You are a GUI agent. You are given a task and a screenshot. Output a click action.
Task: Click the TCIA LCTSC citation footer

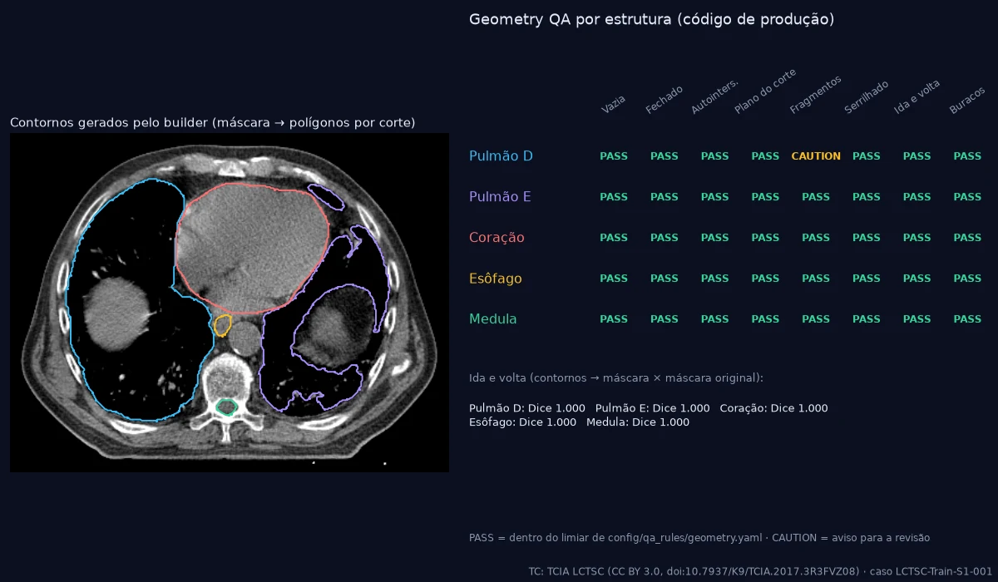click(760, 572)
